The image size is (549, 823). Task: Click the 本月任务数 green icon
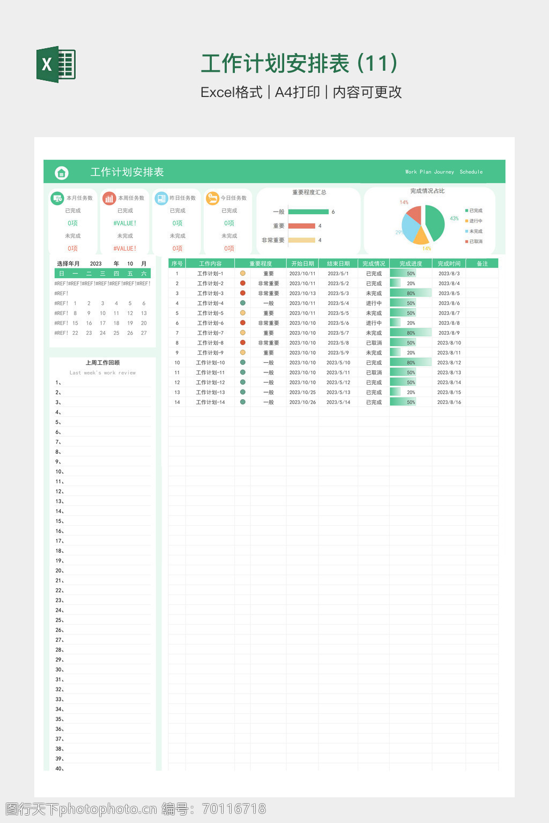[x=57, y=198]
